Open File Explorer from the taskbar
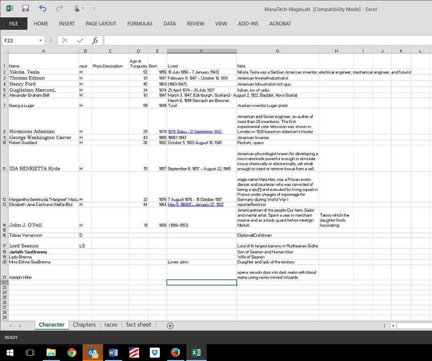The width and height of the screenshot is (432, 361). 51,353
